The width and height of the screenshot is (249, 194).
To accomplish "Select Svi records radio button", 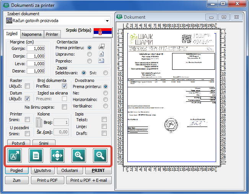I will [x=106, y=73].
